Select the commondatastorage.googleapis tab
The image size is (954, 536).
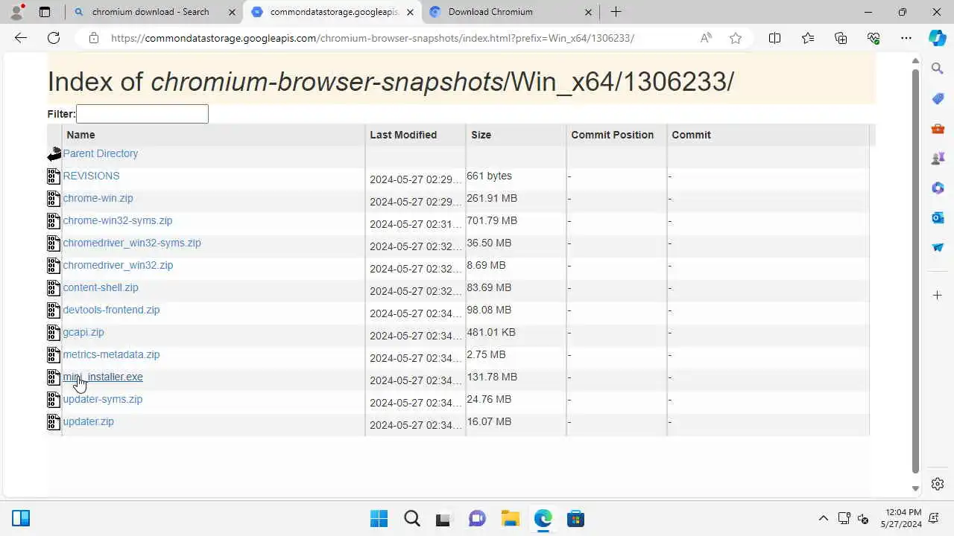click(332, 12)
